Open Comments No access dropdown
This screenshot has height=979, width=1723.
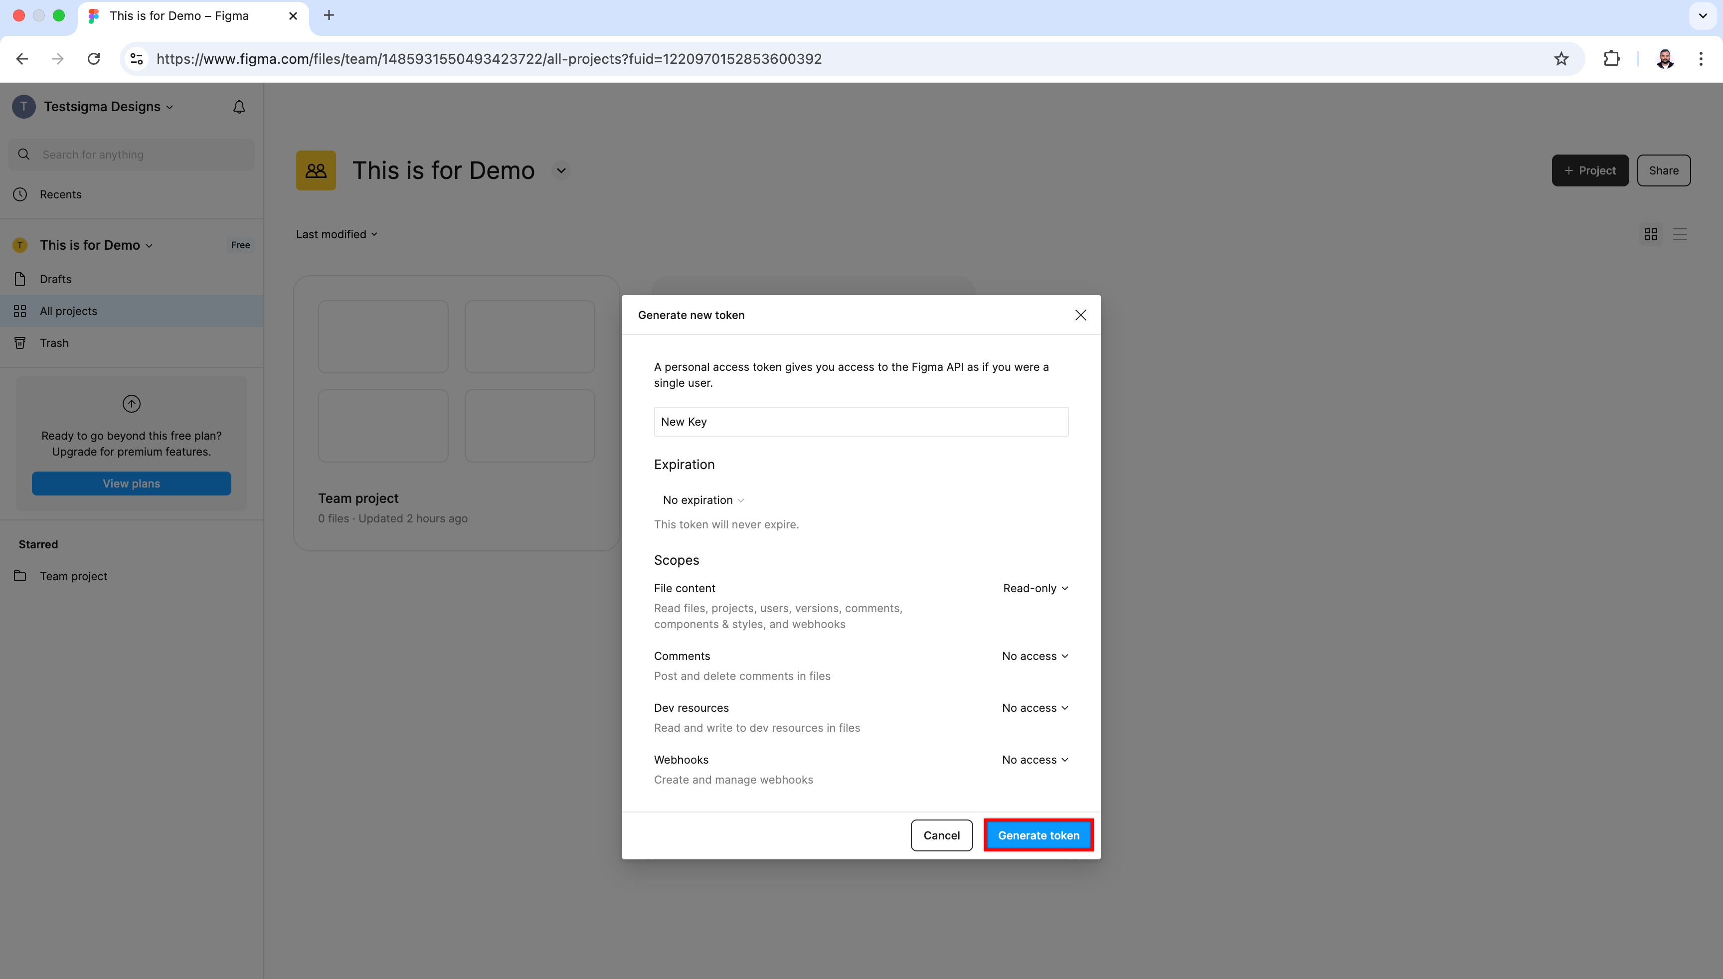point(1034,656)
